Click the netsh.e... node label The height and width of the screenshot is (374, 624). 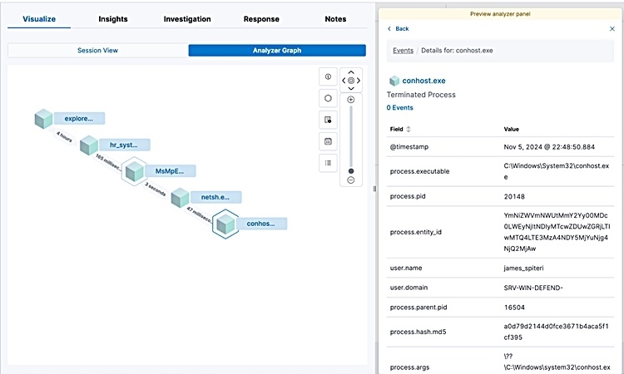pos(215,197)
